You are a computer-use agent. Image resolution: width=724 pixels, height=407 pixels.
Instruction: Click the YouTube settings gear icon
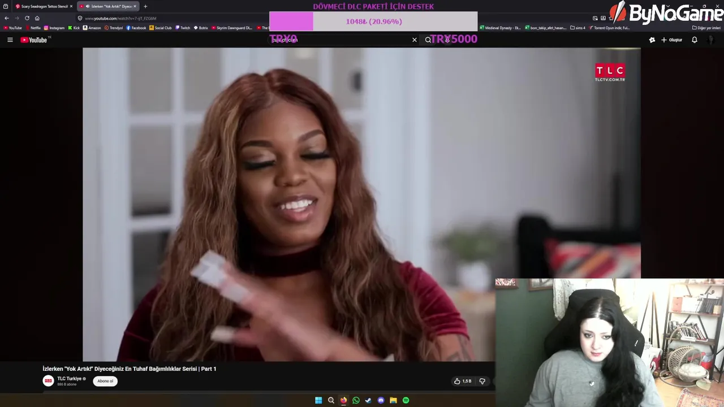[652, 40]
